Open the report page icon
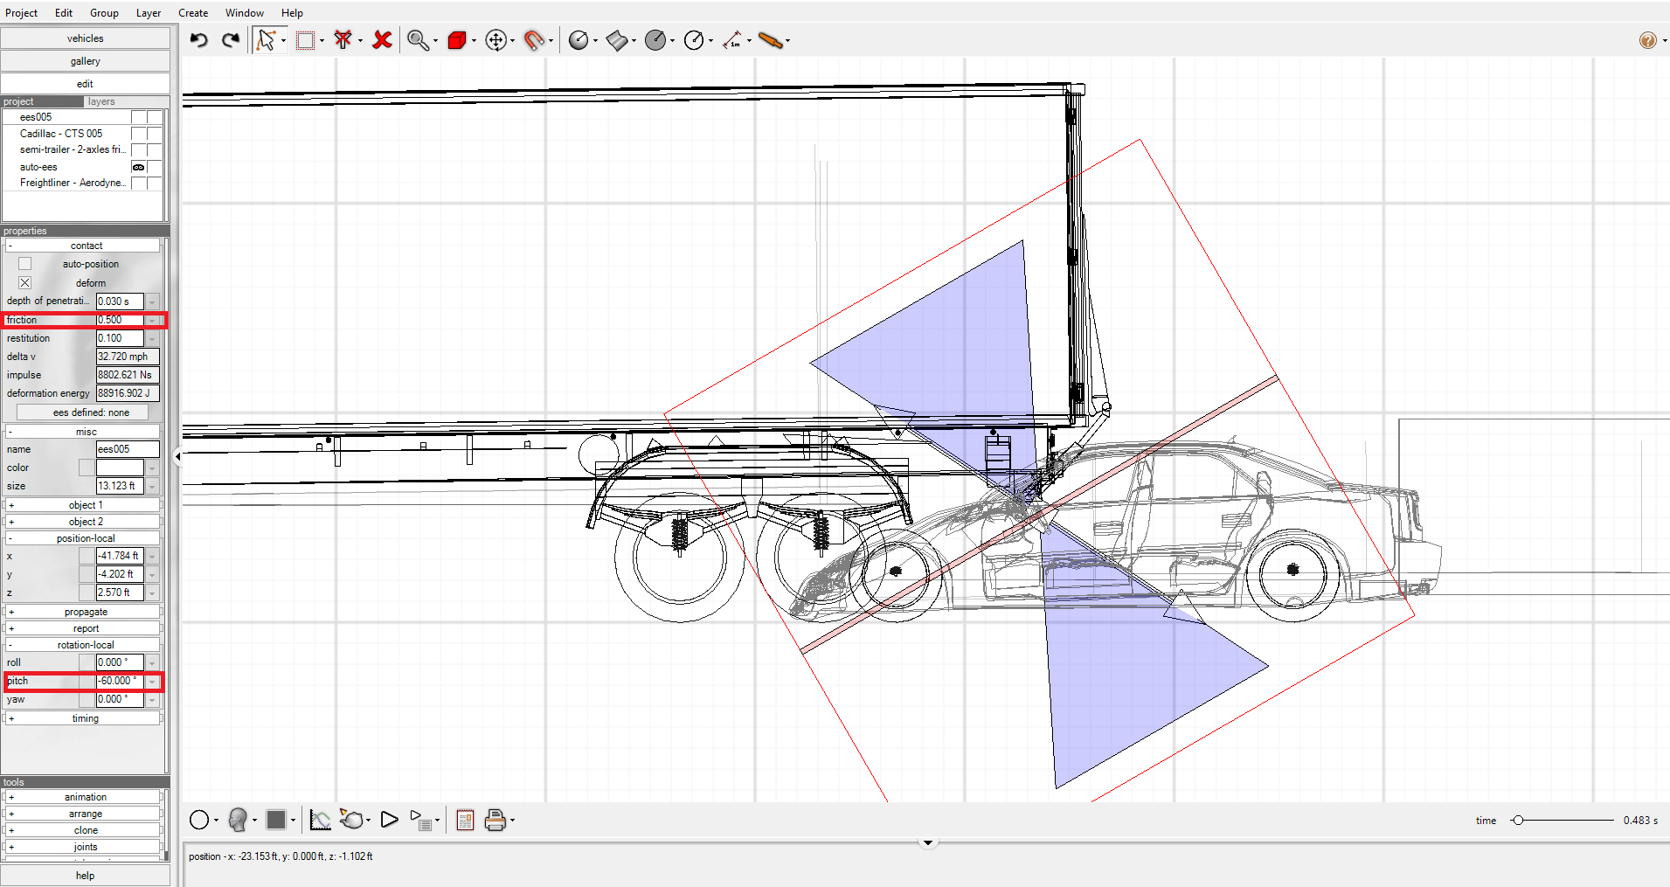 coord(465,820)
